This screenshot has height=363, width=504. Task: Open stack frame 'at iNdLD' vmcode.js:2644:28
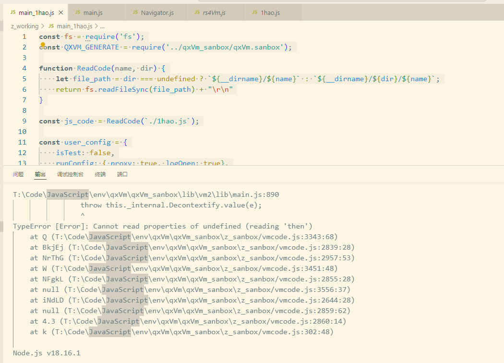(x=192, y=300)
